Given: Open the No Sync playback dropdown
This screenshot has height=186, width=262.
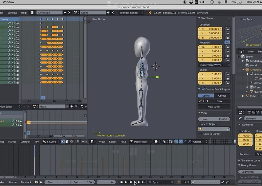Looking at the screenshot, I should click(x=160, y=182).
